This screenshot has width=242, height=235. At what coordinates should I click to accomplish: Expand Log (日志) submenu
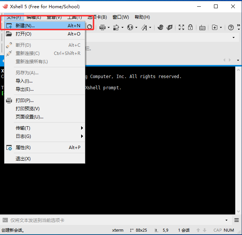(x=45, y=136)
